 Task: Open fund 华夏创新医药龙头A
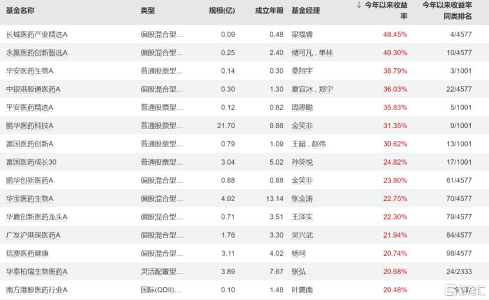[x=36, y=217]
